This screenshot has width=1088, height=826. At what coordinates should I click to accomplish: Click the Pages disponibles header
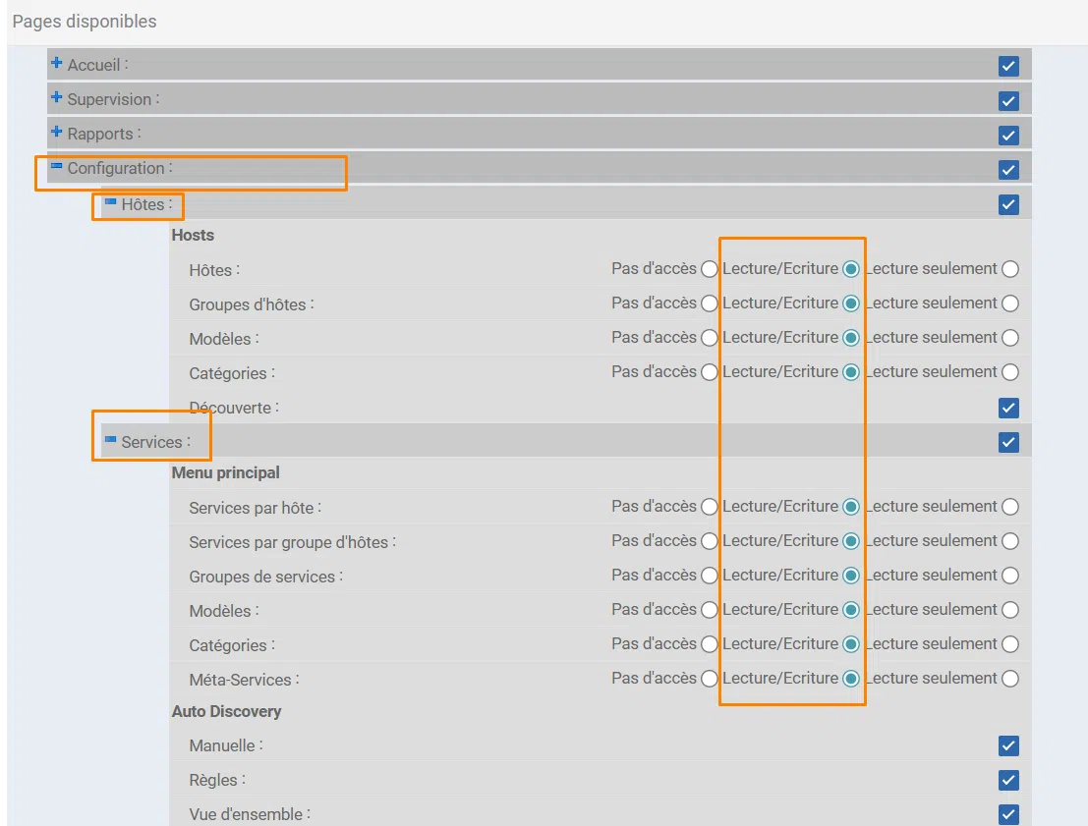coord(84,21)
